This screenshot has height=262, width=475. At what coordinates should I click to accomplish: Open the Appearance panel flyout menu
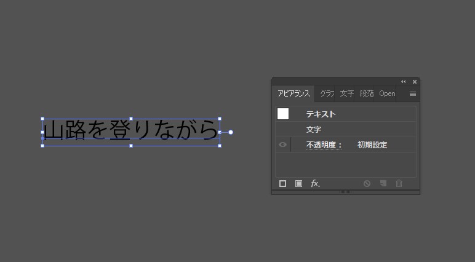413,94
